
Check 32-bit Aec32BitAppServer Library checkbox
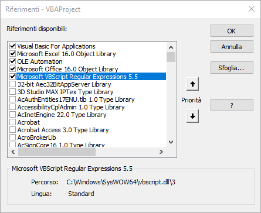pyautogui.click(x=12, y=84)
